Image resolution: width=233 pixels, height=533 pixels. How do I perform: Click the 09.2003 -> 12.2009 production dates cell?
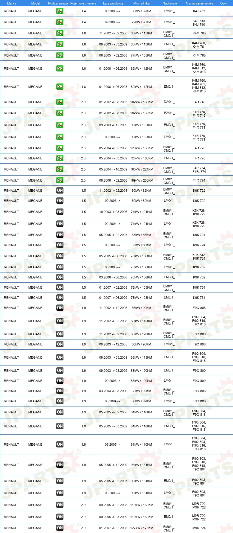pos(113,125)
